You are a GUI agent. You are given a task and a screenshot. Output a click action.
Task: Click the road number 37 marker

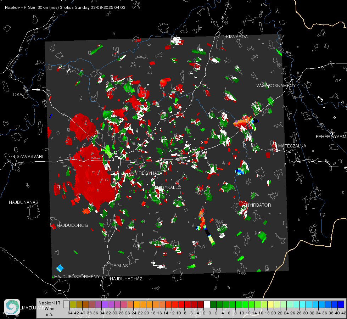[x=11, y=61]
